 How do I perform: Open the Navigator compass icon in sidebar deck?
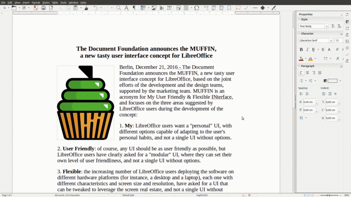[x=347, y=48]
